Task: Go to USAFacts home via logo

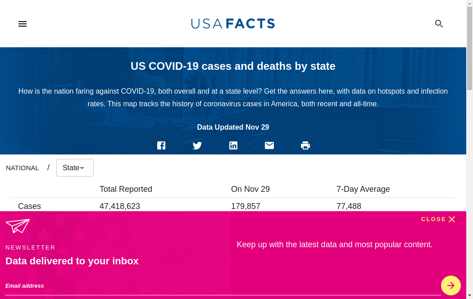Action: coord(233,23)
